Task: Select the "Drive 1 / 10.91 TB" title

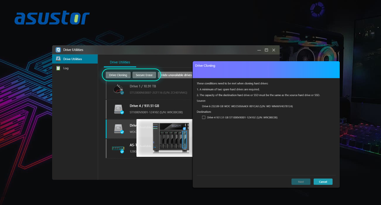Action: [143, 86]
